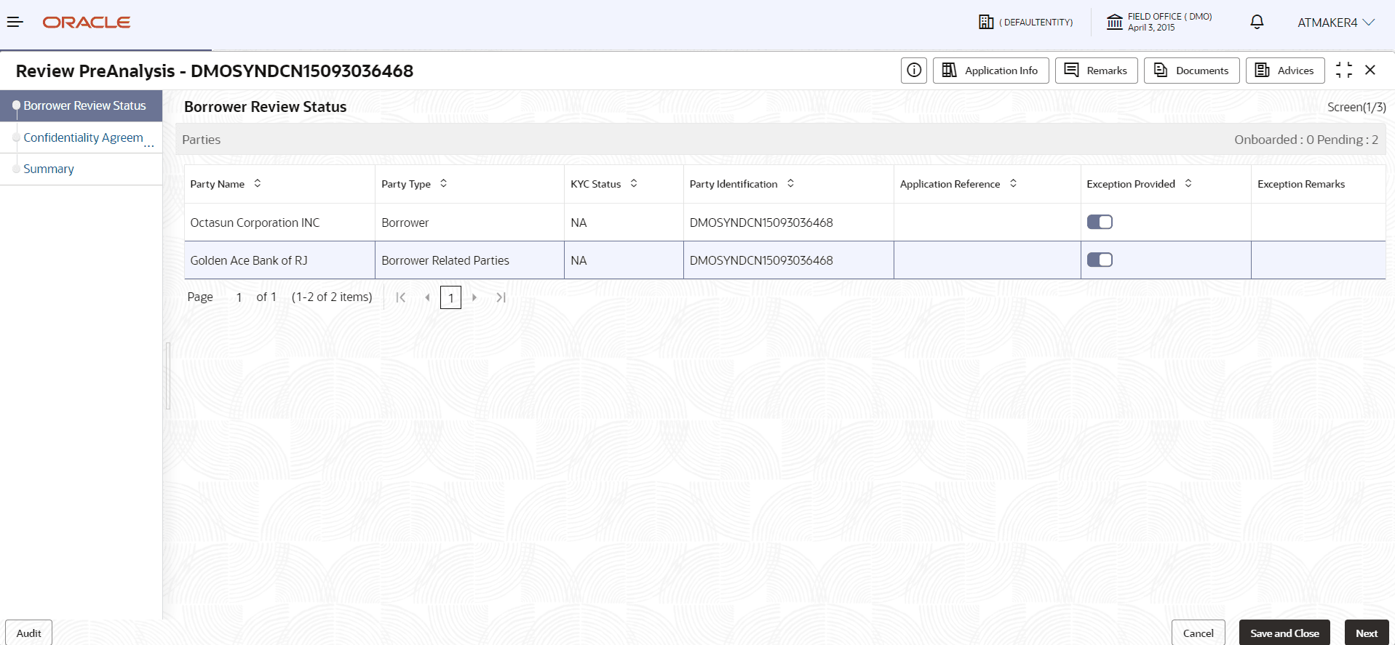Screen dimensions: 1395x645
Task: Toggle Exception Provided for Octasun Corporation INC
Action: (x=1100, y=222)
